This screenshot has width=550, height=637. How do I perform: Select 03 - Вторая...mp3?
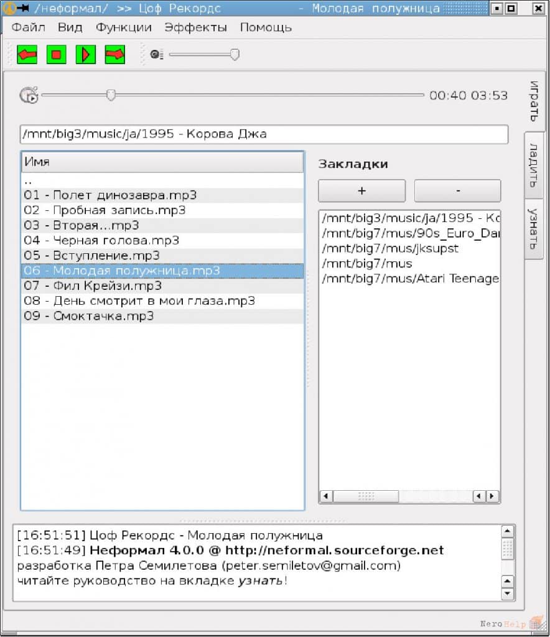click(162, 225)
